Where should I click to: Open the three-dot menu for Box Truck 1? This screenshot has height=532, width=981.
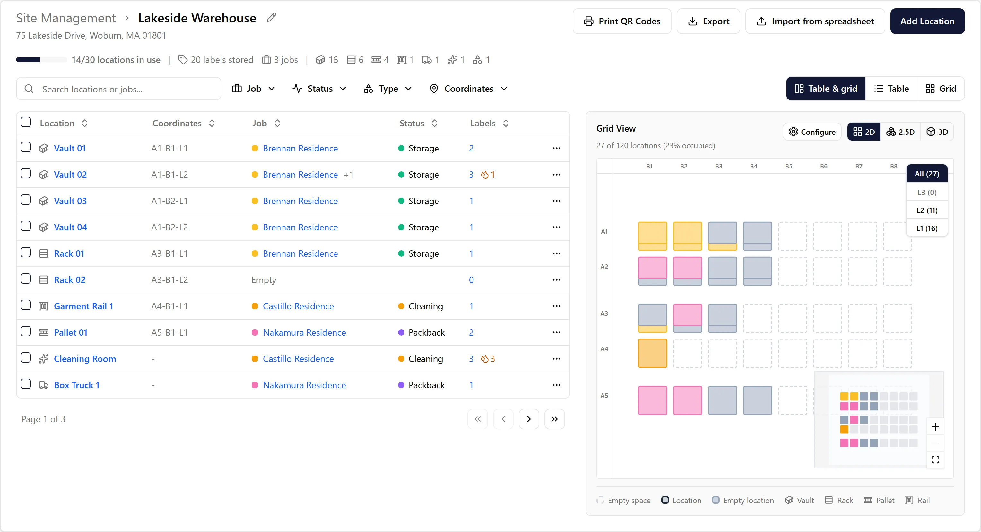point(556,385)
